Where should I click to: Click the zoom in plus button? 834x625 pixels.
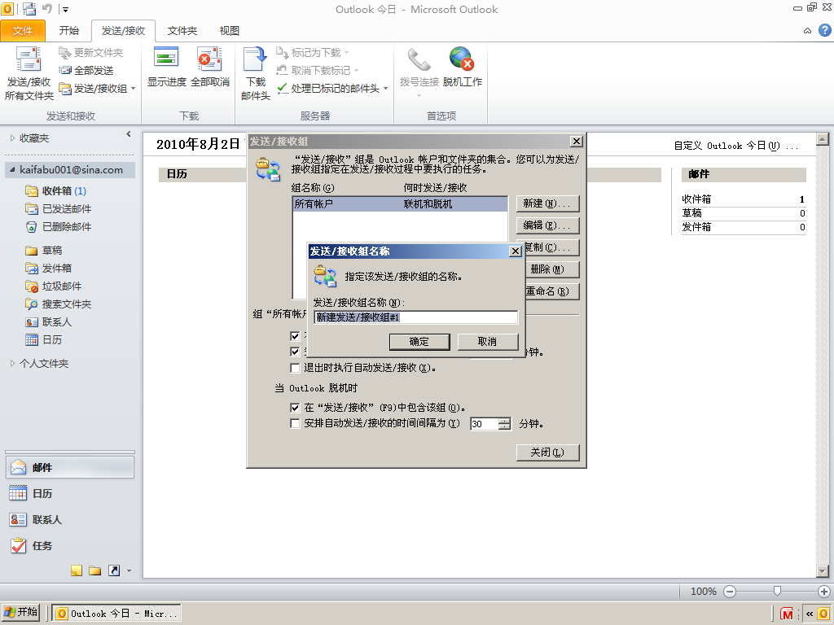[x=824, y=592]
